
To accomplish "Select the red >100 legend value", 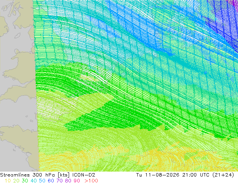I will tap(91, 181).
